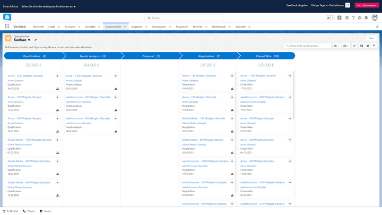Open the filter funnel icon
Image resolution: width=382 pixels, height=215 pixels.
pyautogui.click(x=374, y=46)
